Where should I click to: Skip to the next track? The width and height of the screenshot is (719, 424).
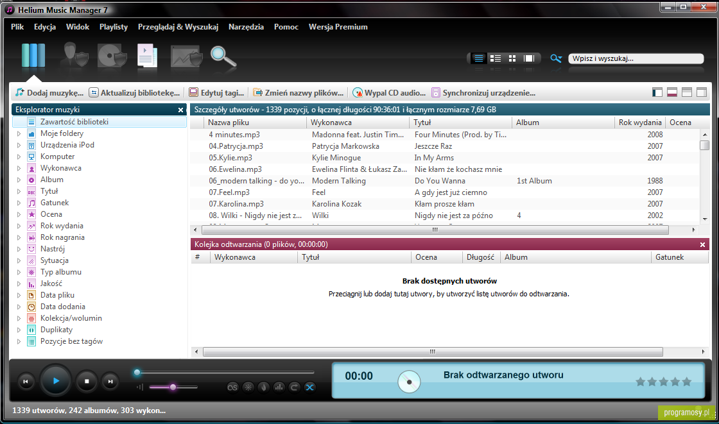point(110,382)
